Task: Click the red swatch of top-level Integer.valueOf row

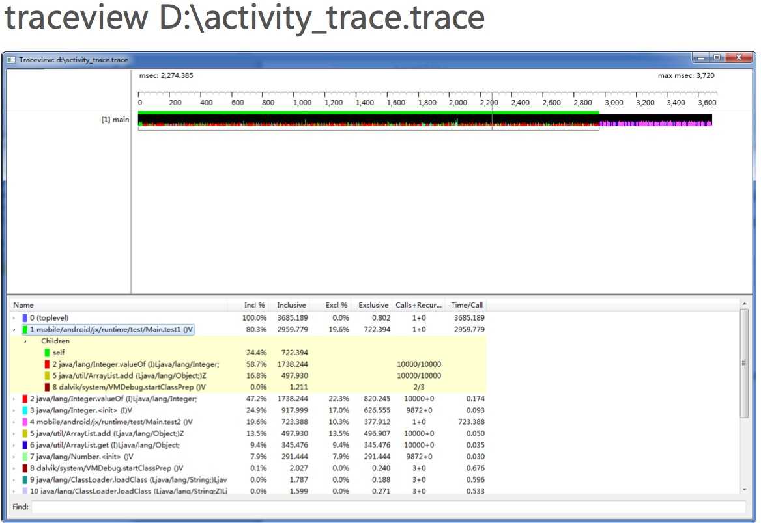Action: click(25, 399)
